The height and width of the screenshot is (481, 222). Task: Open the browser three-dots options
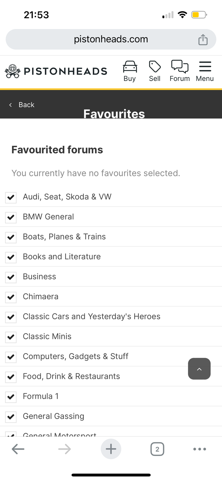199,449
